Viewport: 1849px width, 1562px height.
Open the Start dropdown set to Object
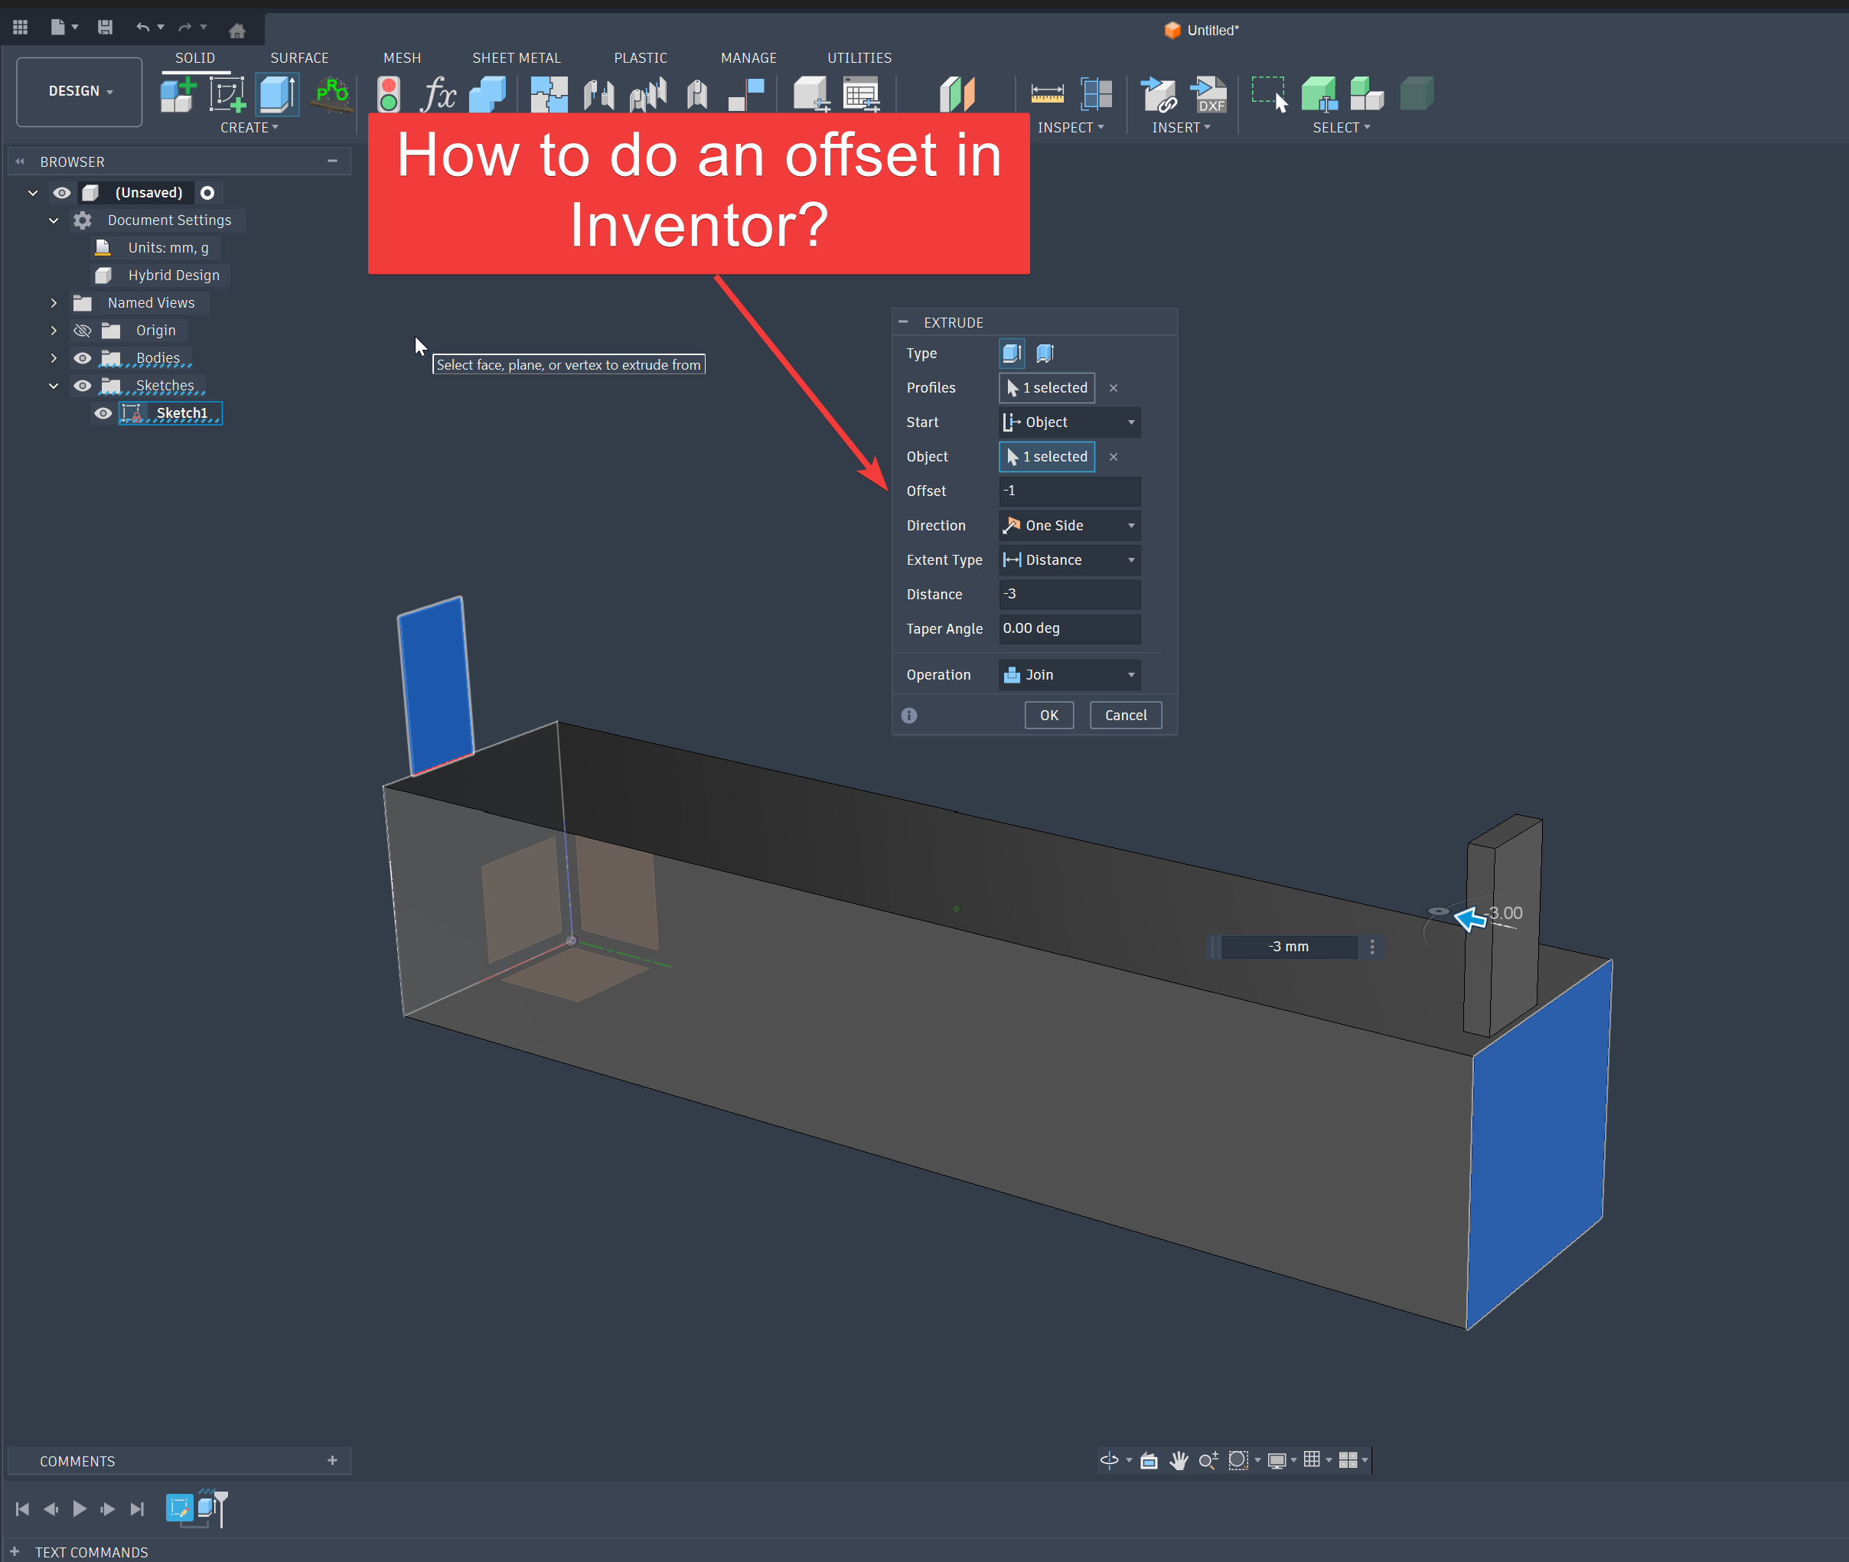pyautogui.click(x=1069, y=422)
